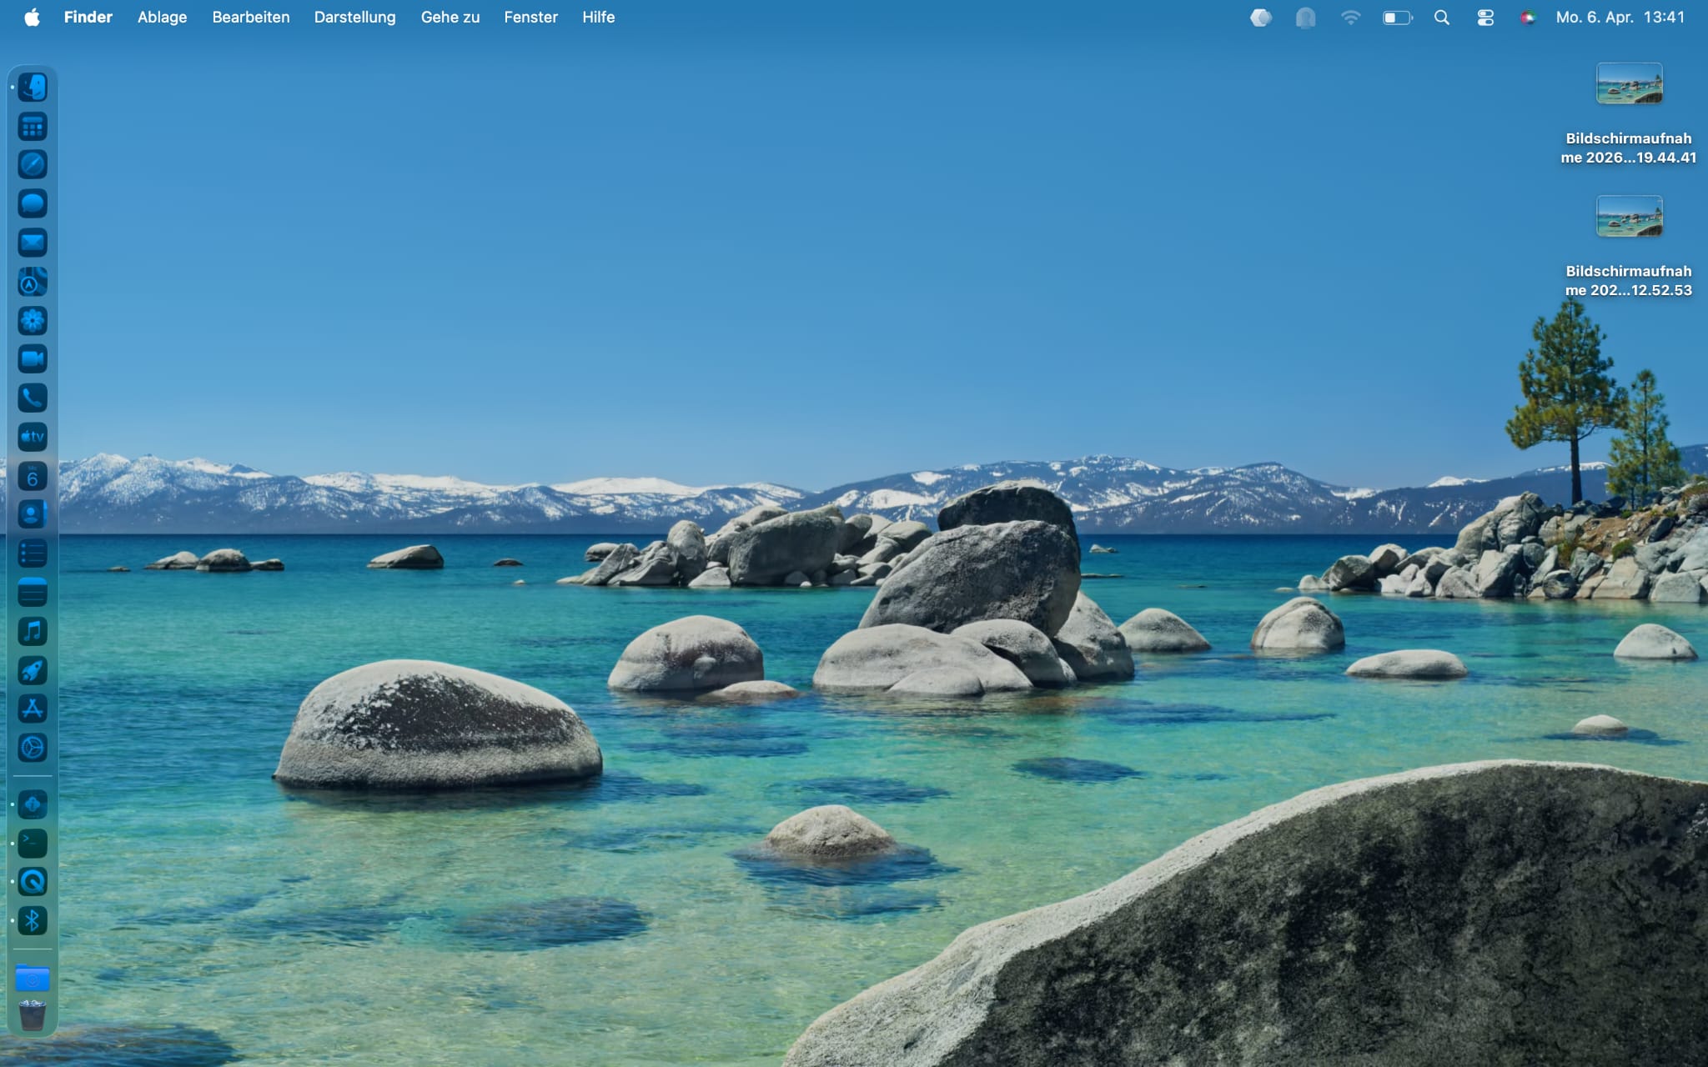Open System Settings from the Dock

(x=32, y=748)
